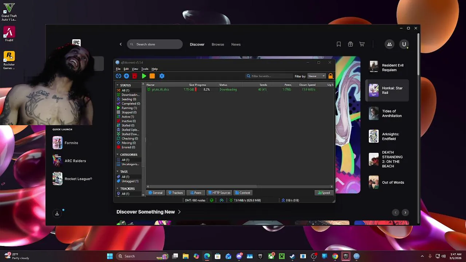Select Uncategorized under Categories
The height and width of the screenshot is (262, 466).
pos(128,164)
